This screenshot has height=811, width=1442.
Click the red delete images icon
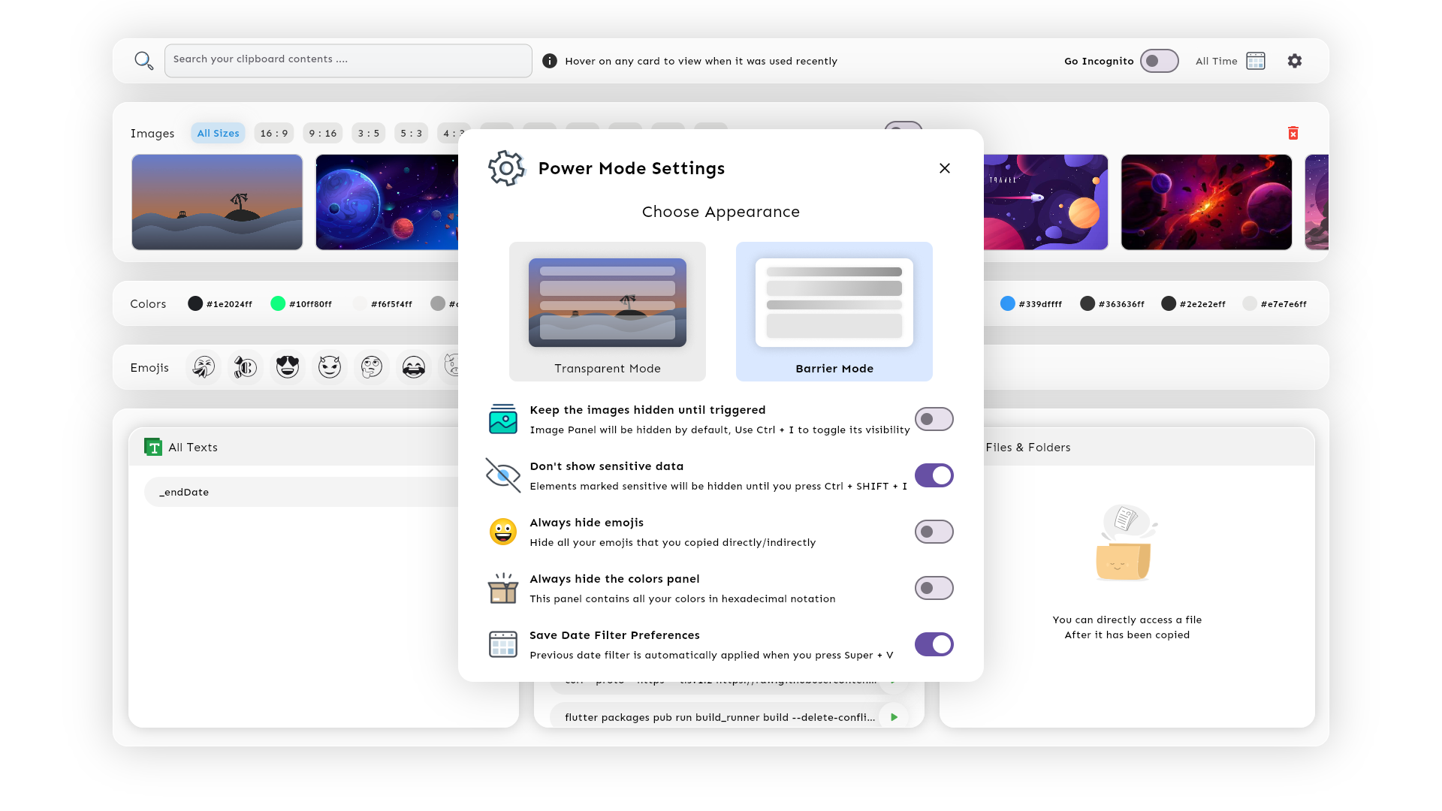point(1293,133)
